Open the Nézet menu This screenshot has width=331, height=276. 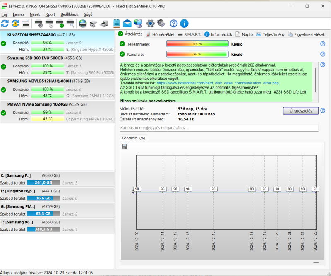35,14
